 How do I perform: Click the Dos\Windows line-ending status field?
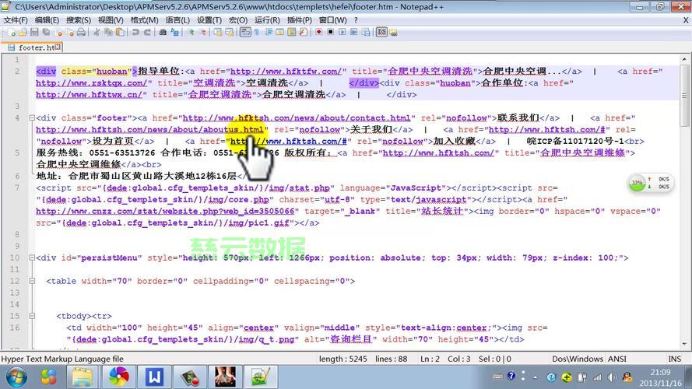(x=578, y=359)
